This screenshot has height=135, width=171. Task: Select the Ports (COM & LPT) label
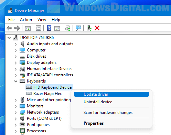tap(44, 118)
